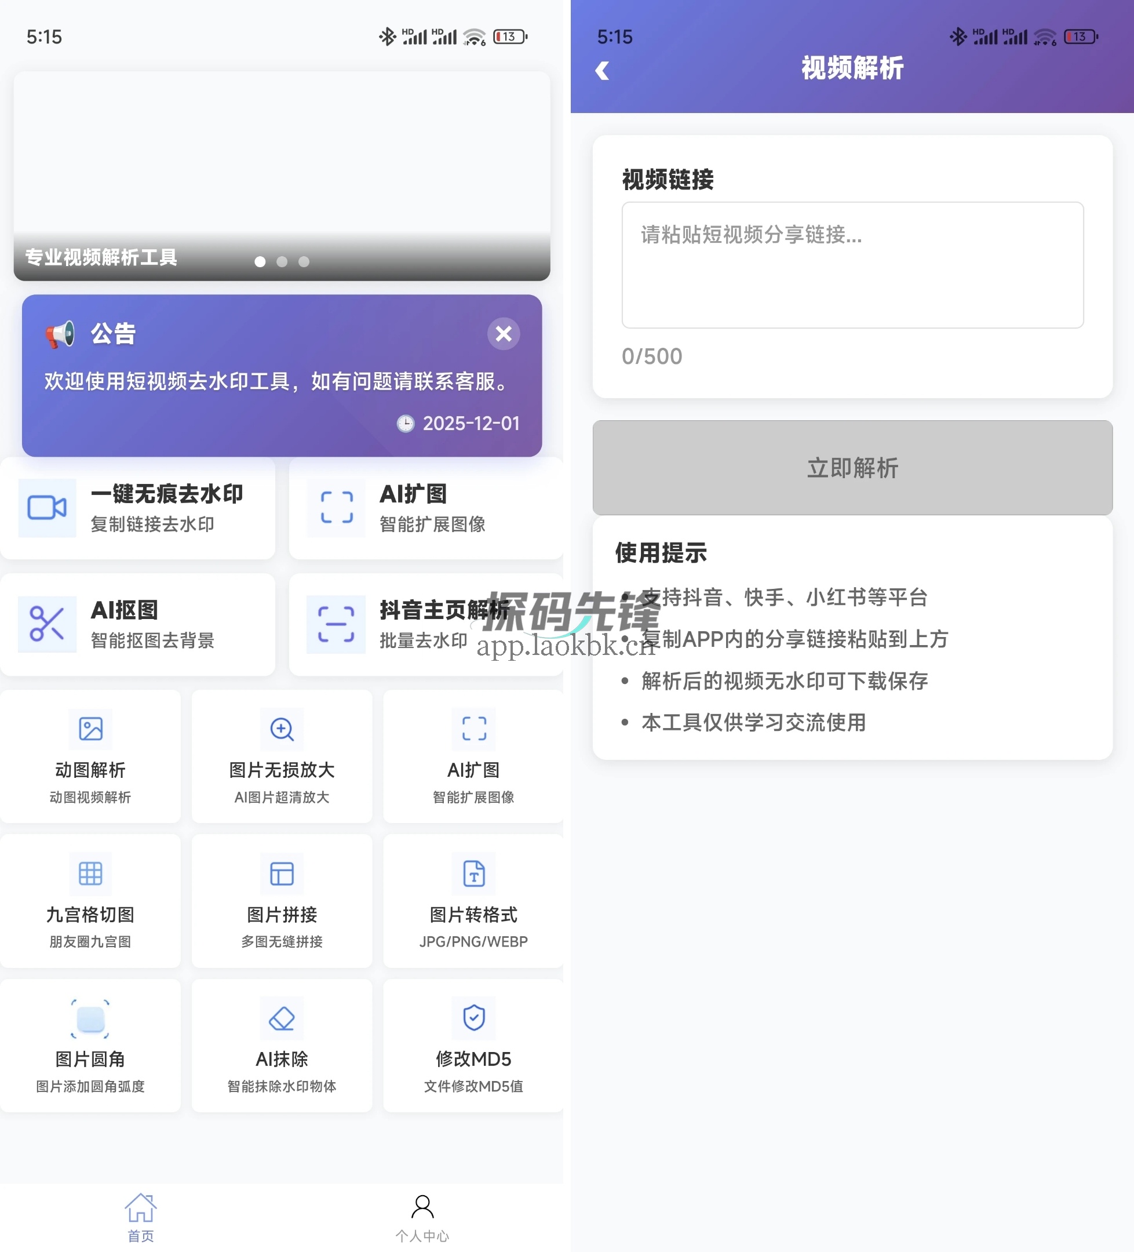Select the 修改MD5 shield icon
Viewport: 1134px width, 1252px height.
(473, 1018)
